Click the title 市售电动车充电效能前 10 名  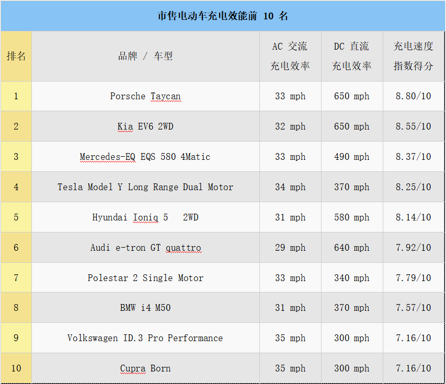coord(223,16)
